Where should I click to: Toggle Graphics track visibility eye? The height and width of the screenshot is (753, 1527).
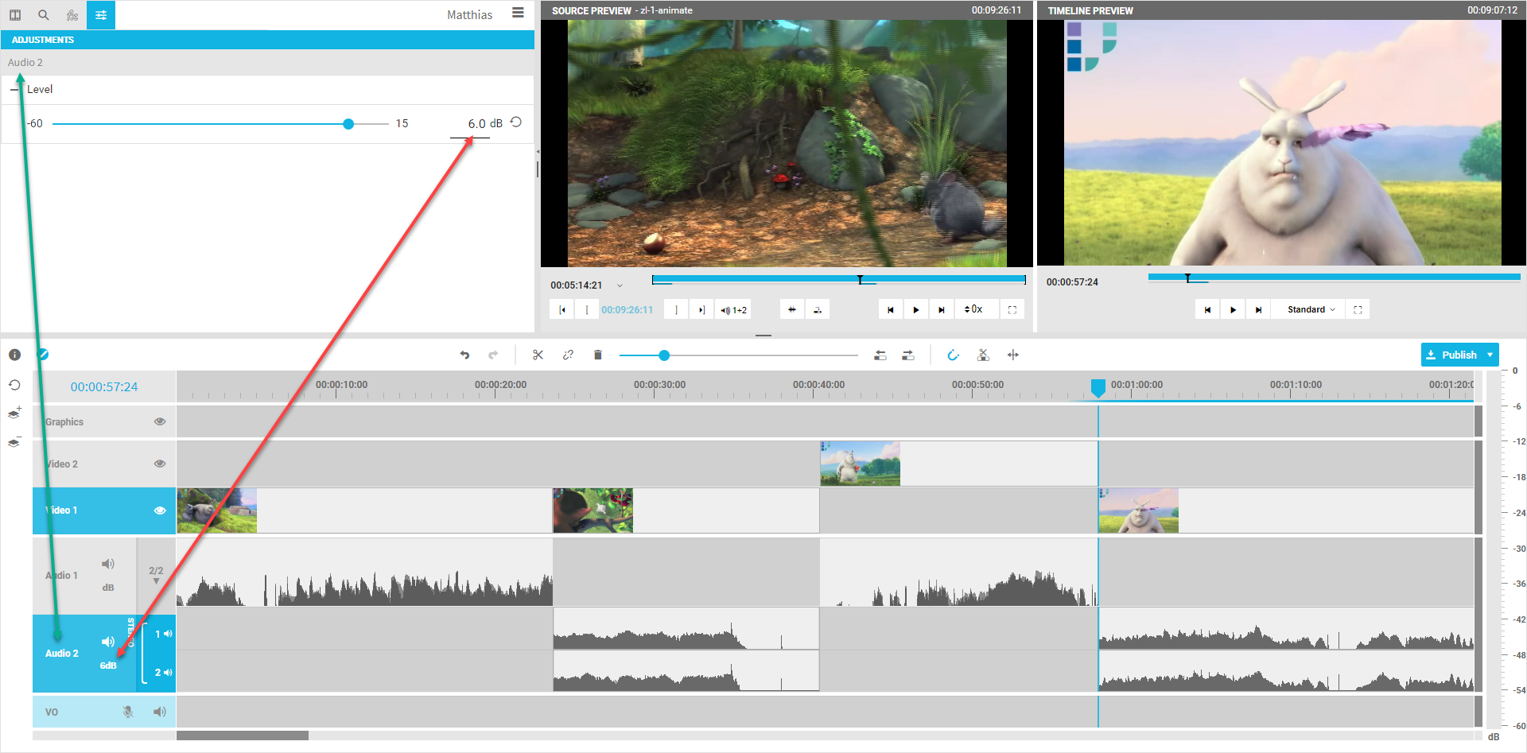pos(160,421)
